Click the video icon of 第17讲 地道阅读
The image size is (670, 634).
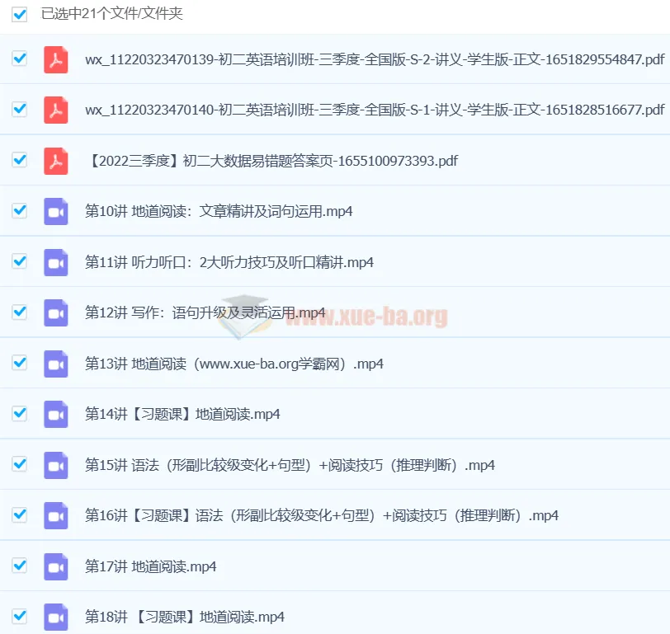(56, 566)
